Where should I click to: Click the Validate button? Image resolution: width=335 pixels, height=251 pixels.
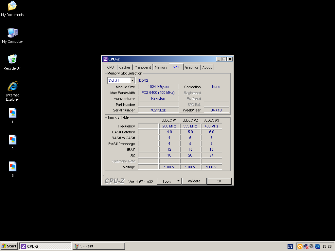pyautogui.click(x=194, y=181)
